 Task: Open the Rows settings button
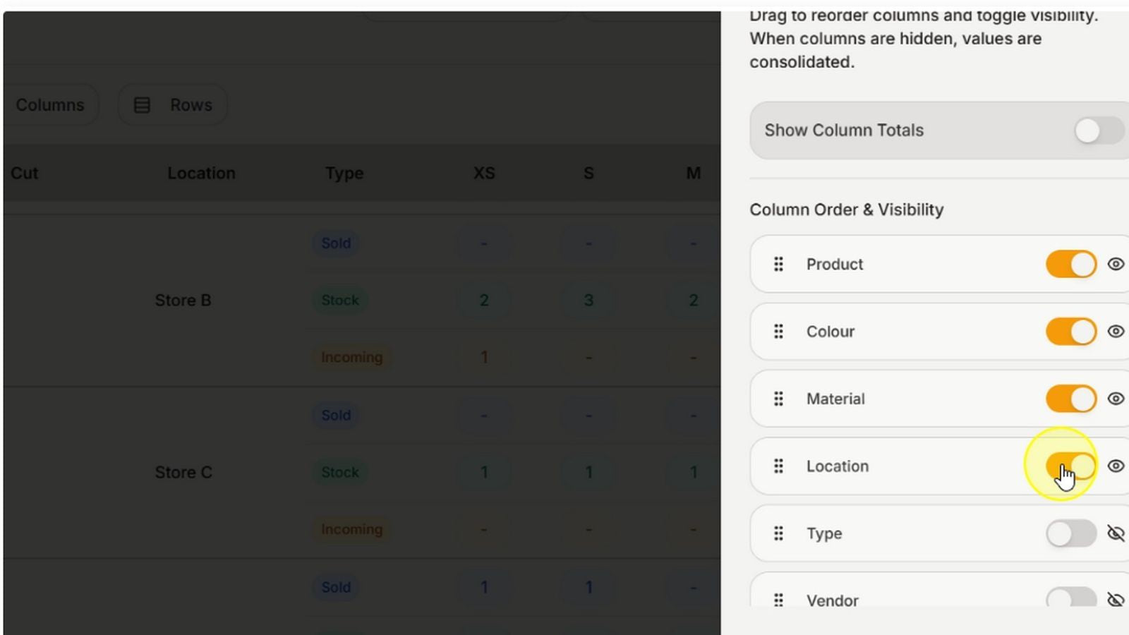click(173, 105)
